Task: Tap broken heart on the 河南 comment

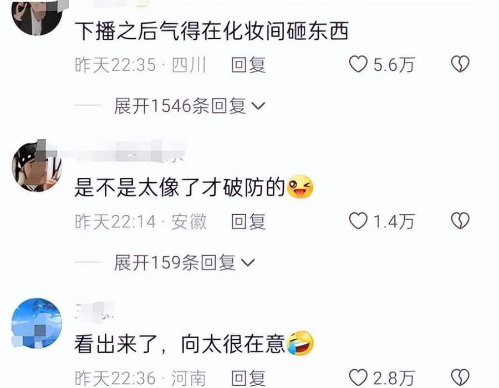Action: coord(460,377)
